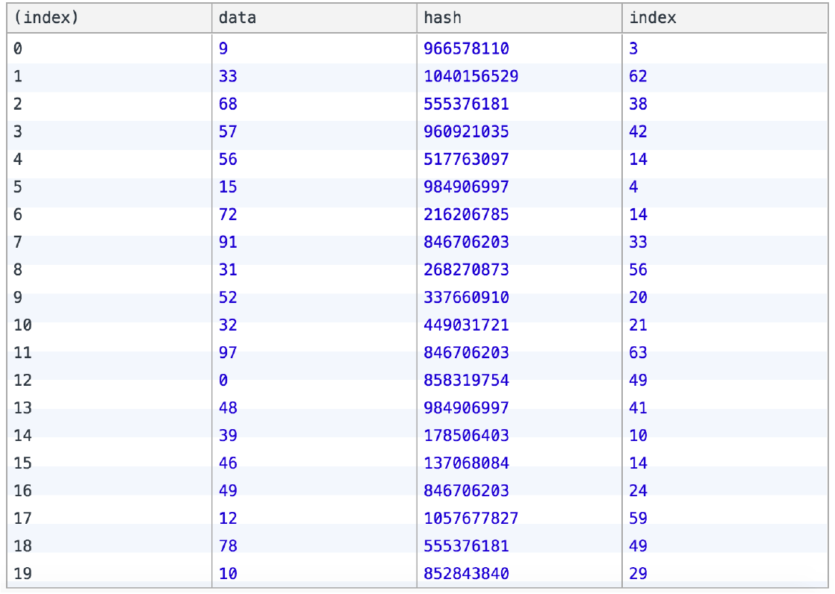Select hash value 1040156529
This screenshot has width=835, height=594.
pyautogui.click(x=471, y=77)
